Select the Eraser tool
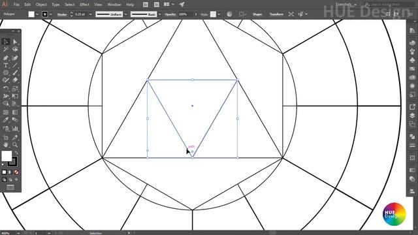The height and width of the screenshot is (235, 418). pyautogui.click(x=15, y=80)
